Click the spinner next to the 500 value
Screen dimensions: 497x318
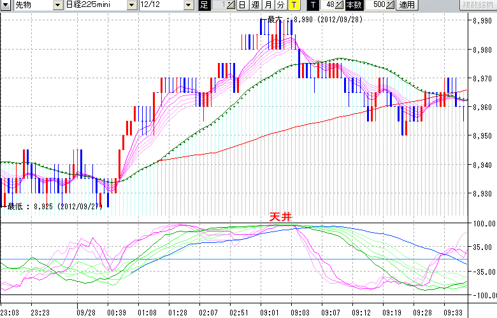[390, 5]
